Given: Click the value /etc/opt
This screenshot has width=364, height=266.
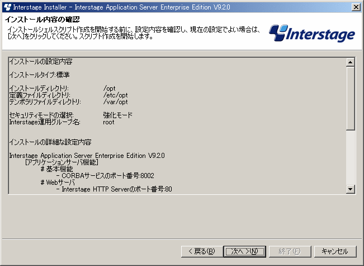Looking at the screenshot, I should pos(115,95).
